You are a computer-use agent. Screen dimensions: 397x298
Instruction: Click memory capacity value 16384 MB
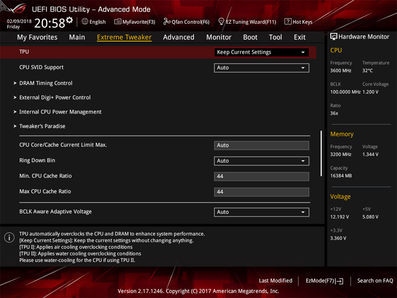(x=341, y=175)
